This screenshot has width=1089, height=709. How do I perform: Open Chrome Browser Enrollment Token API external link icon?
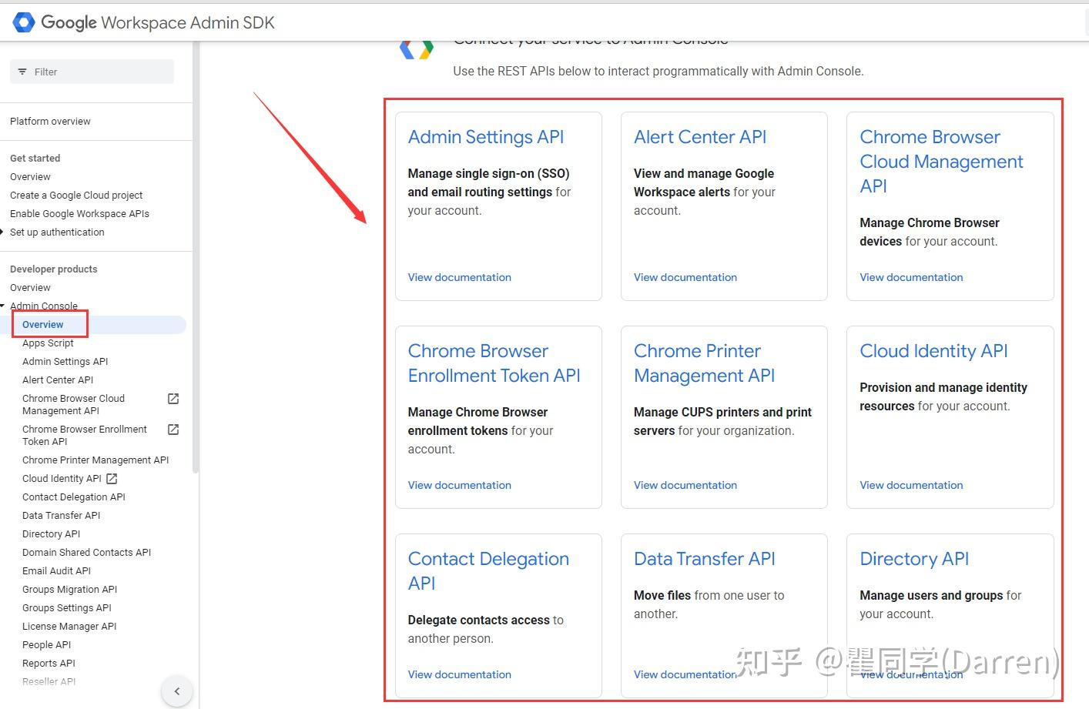pyautogui.click(x=174, y=430)
